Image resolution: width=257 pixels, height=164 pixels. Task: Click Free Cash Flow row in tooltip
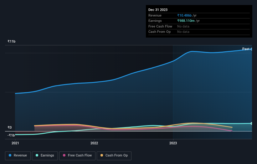point(199,26)
